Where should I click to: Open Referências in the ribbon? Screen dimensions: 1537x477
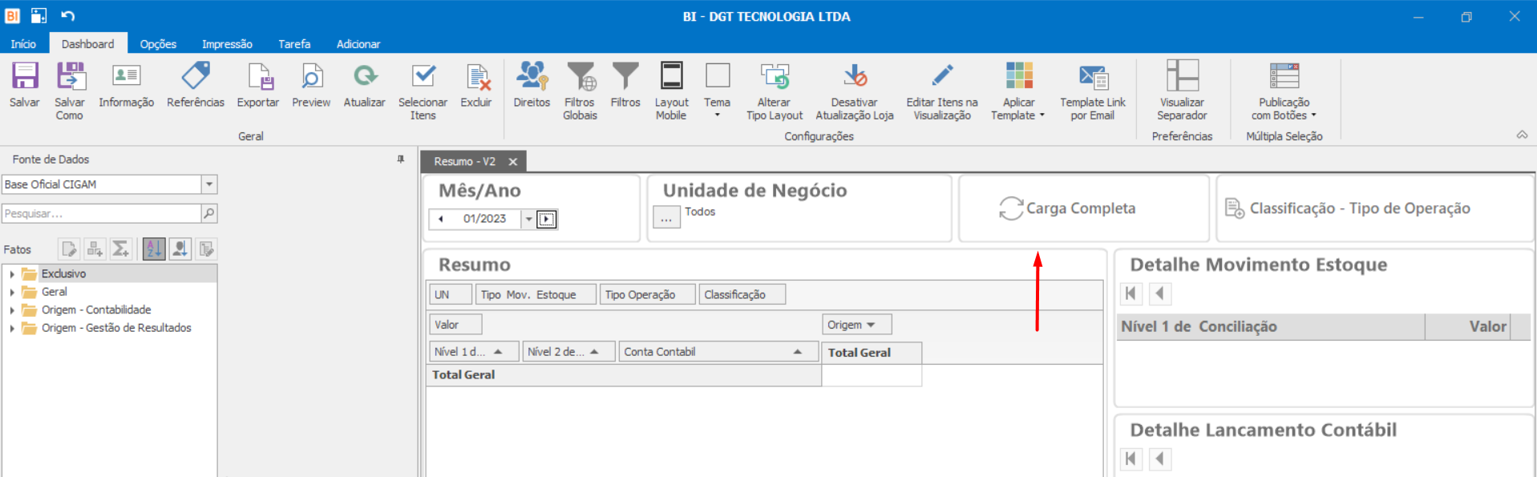click(196, 84)
